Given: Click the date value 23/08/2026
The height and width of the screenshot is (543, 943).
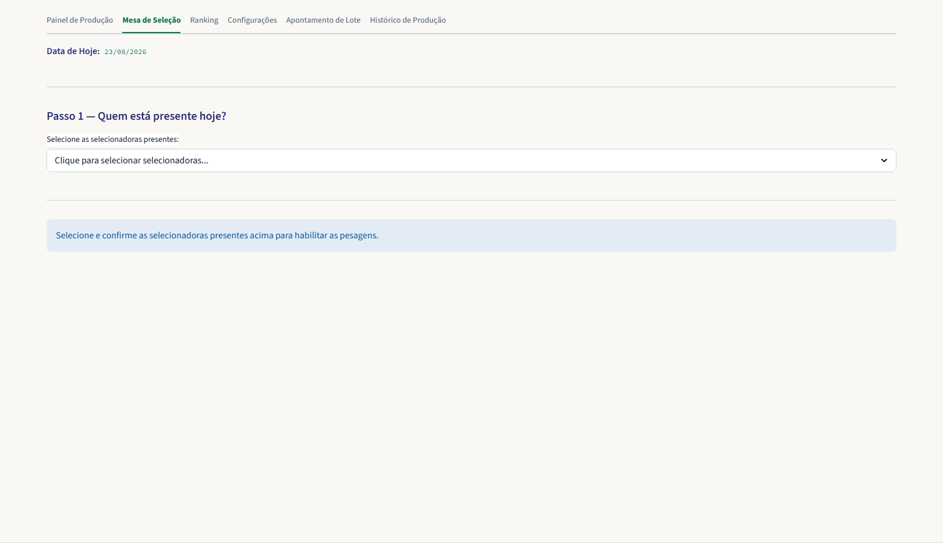Looking at the screenshot, I should pyautogui.click(x=126, y=52).
